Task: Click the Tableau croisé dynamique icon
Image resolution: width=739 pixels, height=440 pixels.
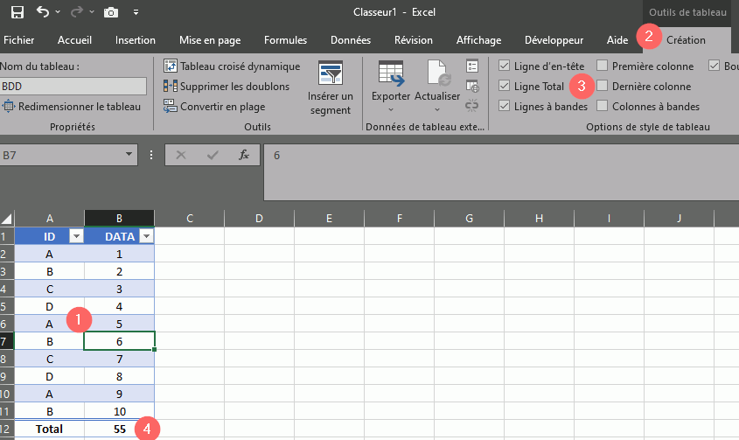Action: tap(171, 66)
